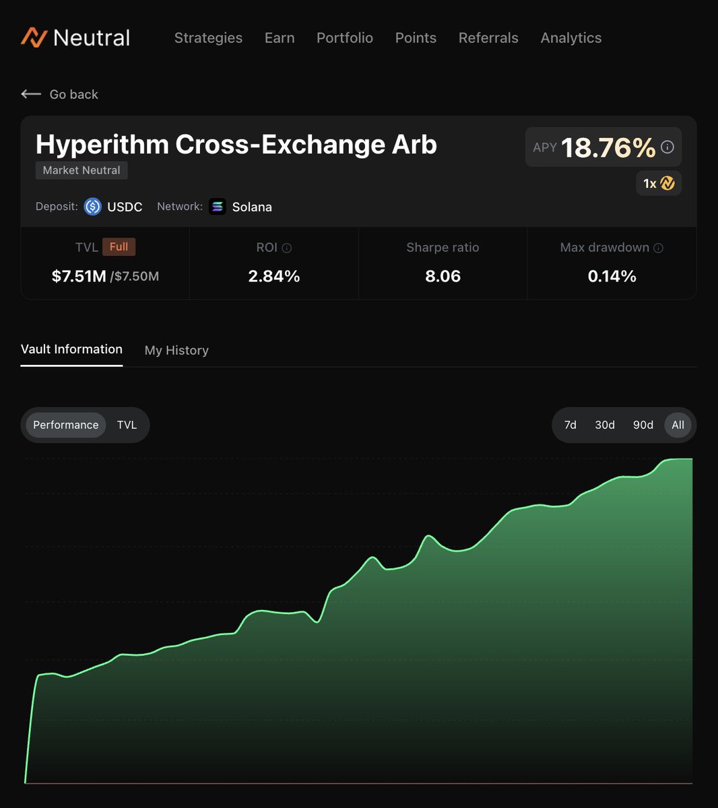Click the Sharpe ratio label

pos(443,248)
